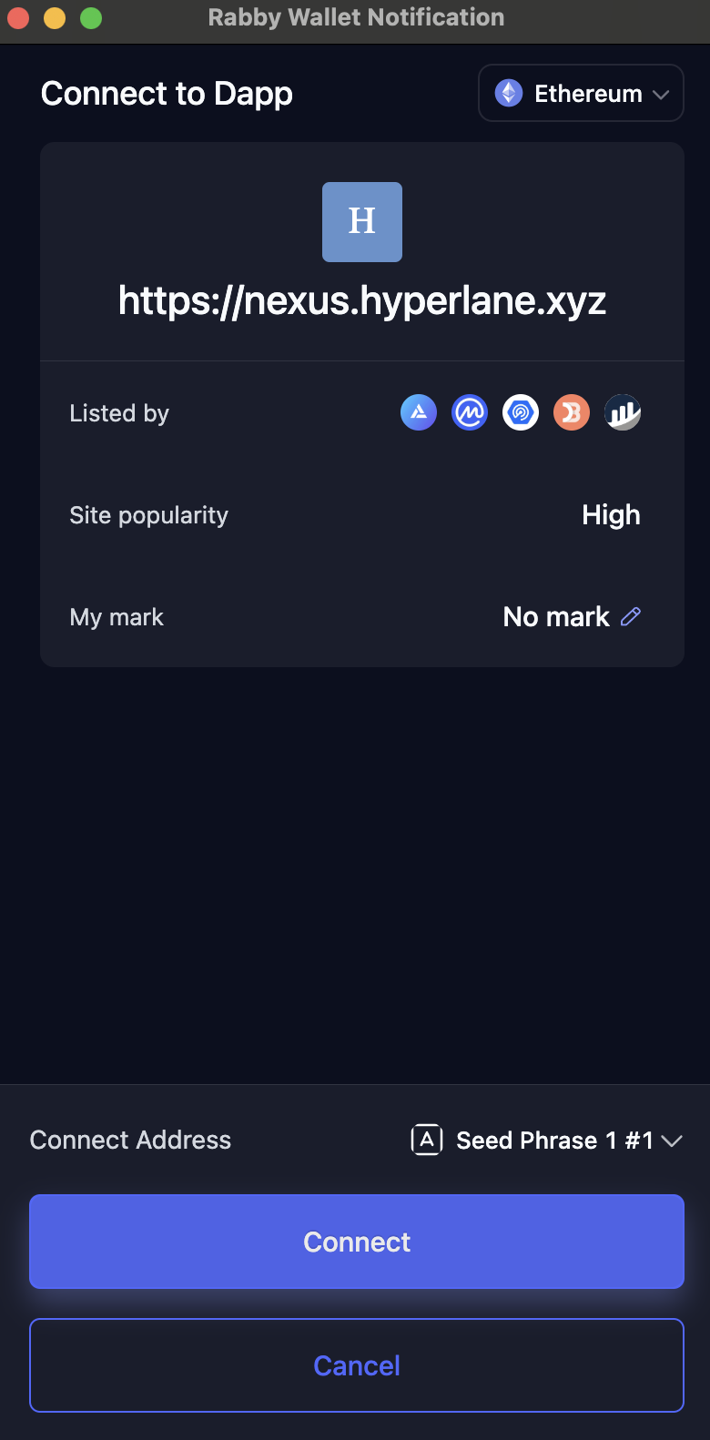
Task: Expand the chevron beside Seed Phrase 1 #1
Action: (x=672, y=1141)
